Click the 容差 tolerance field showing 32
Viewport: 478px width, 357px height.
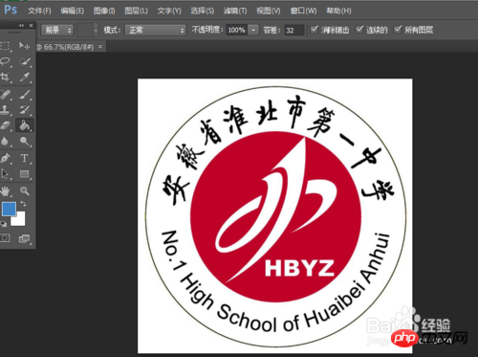pyautogui.click(x=294, y=31)
